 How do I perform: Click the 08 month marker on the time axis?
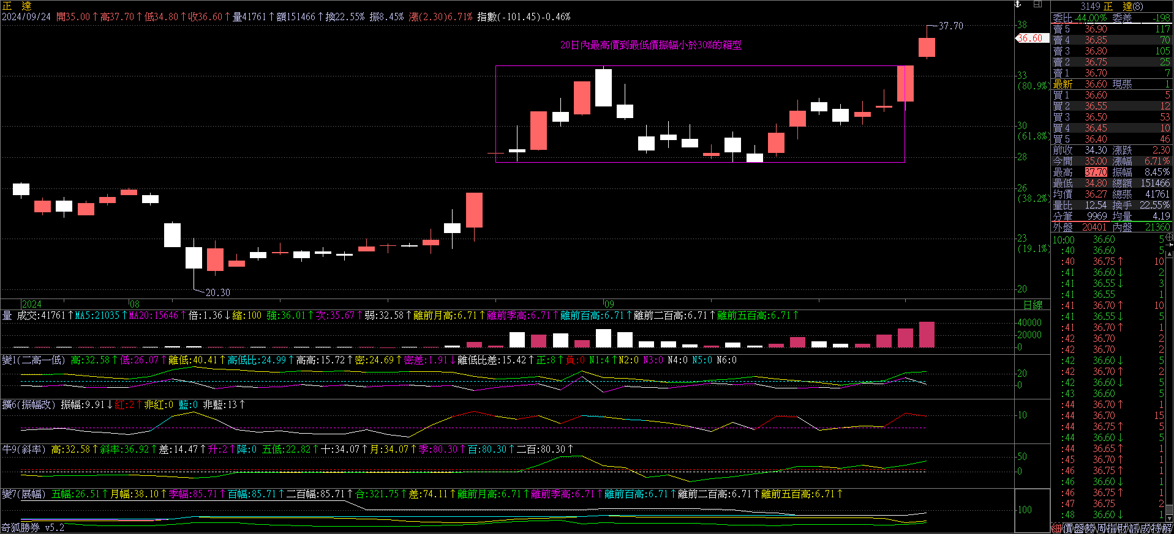point(134,304)
